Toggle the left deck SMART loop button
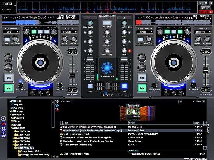 34,32
